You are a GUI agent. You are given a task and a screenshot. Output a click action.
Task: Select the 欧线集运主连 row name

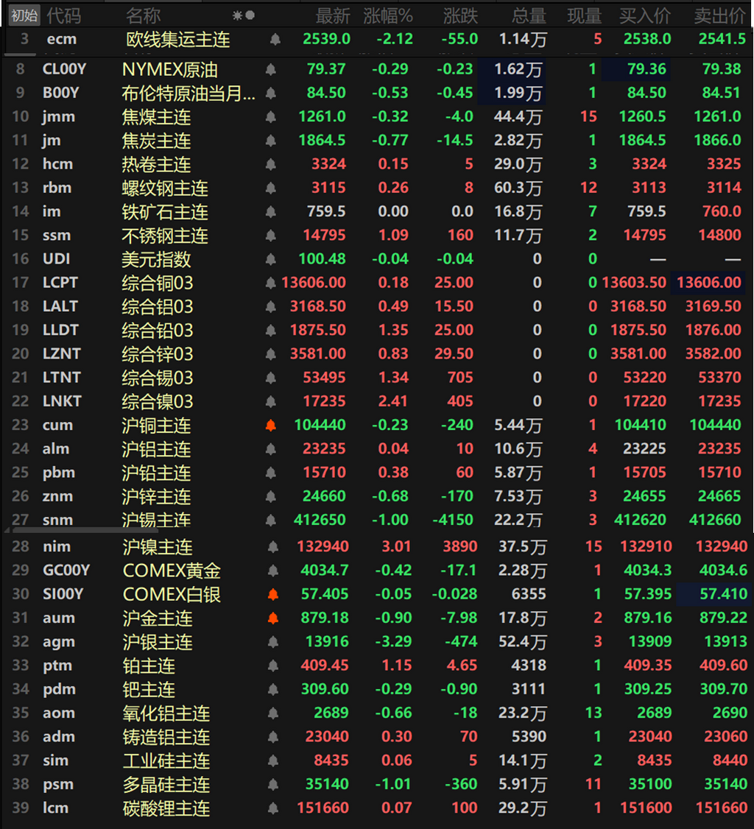coord(178,39)
